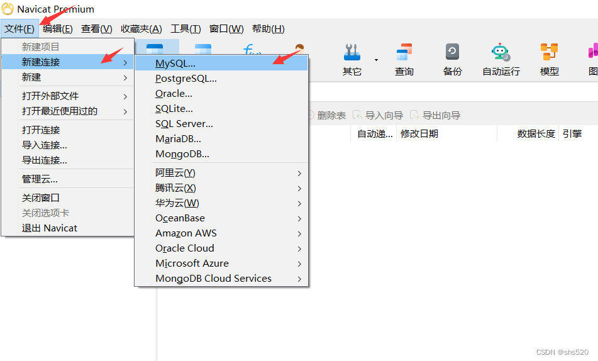Click the 删除表 button
This screenshot has width=598, height=361.
click(327, 115)
